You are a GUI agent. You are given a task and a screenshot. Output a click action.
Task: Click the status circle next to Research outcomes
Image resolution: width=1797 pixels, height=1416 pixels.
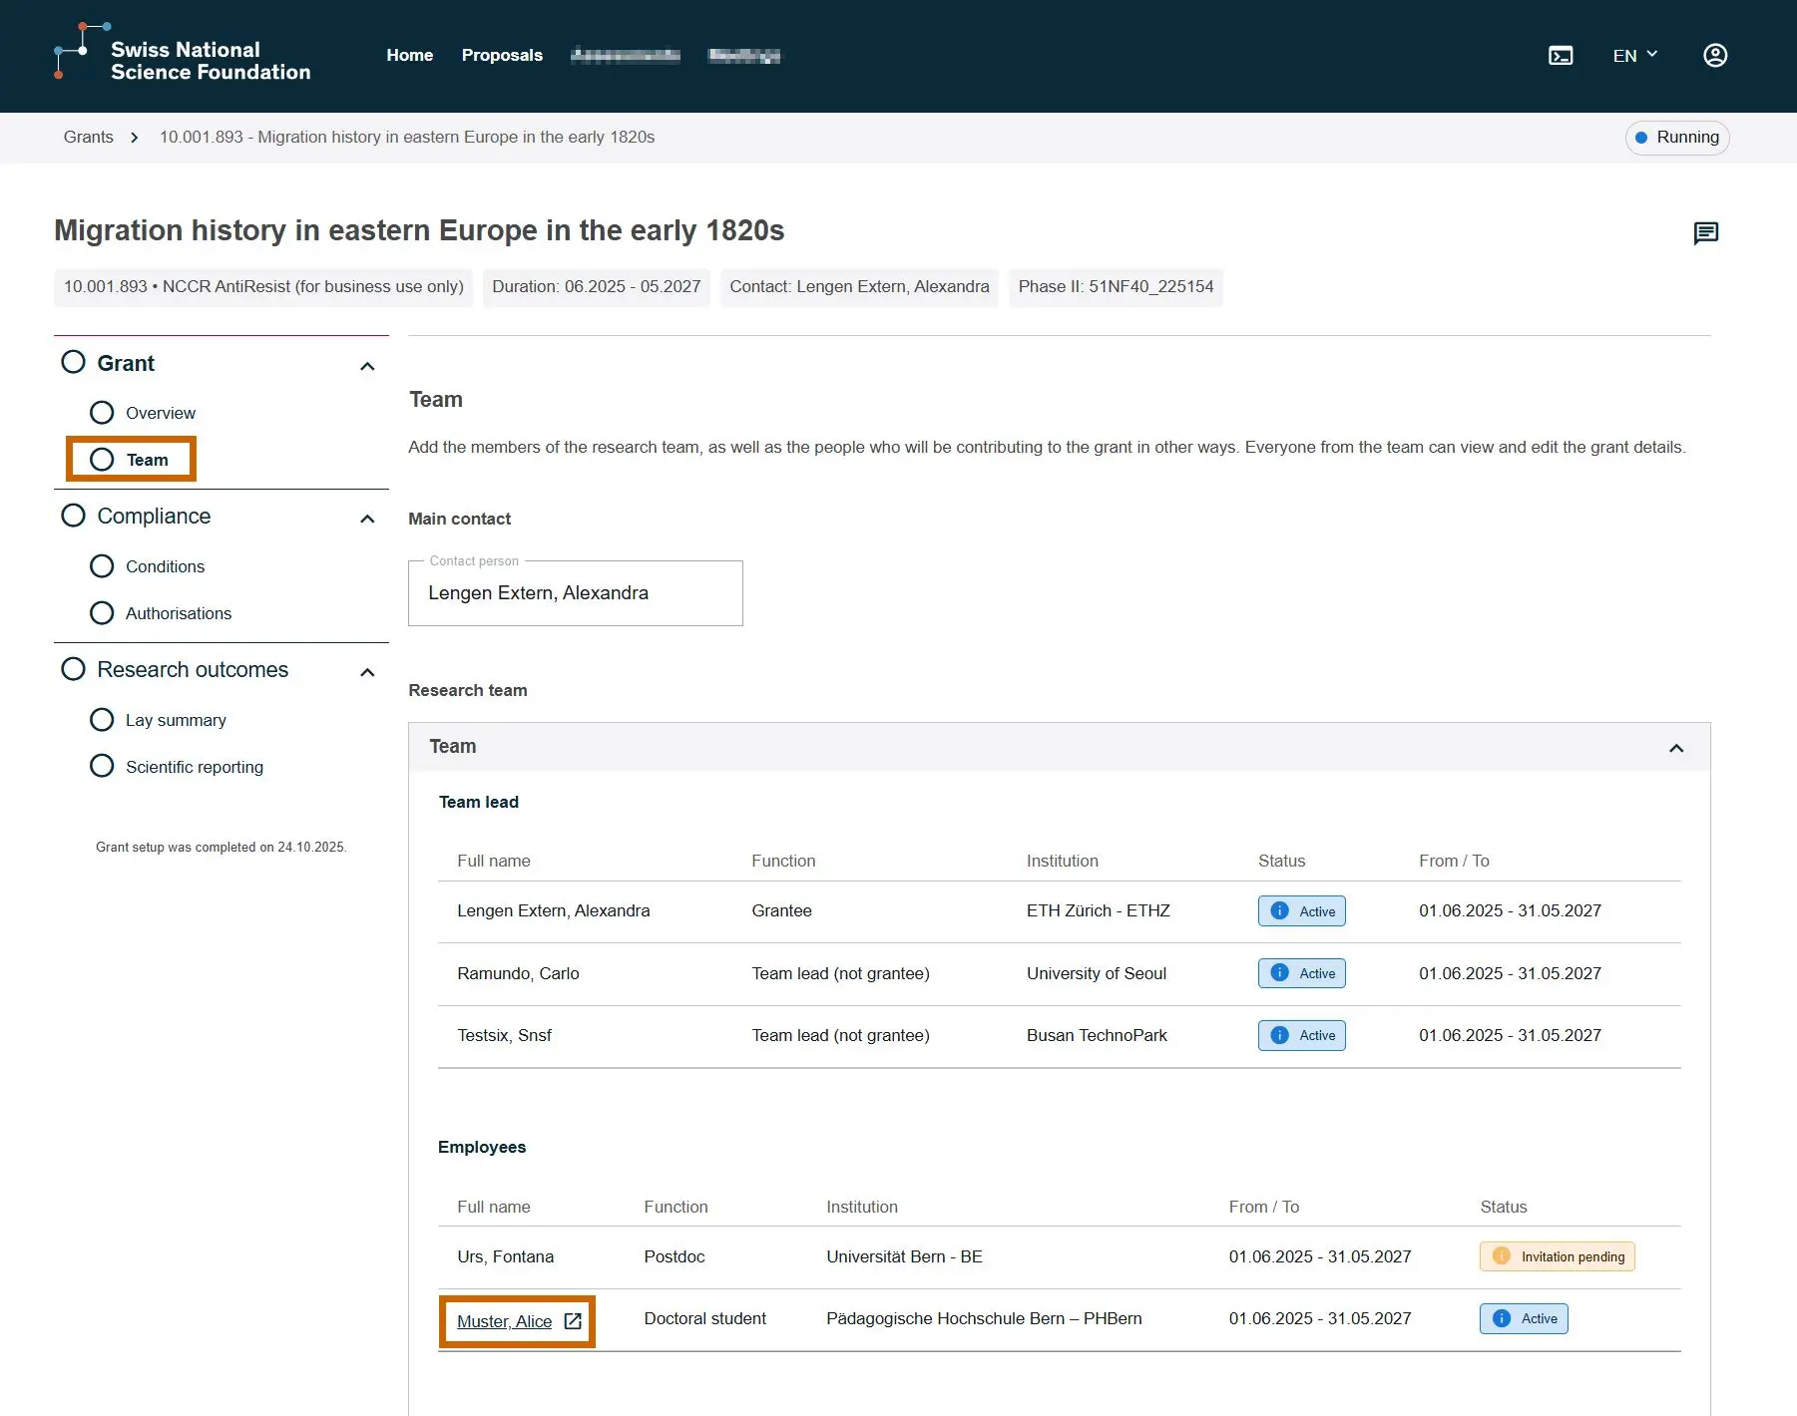pyautogui.click(x=73, y=669)
